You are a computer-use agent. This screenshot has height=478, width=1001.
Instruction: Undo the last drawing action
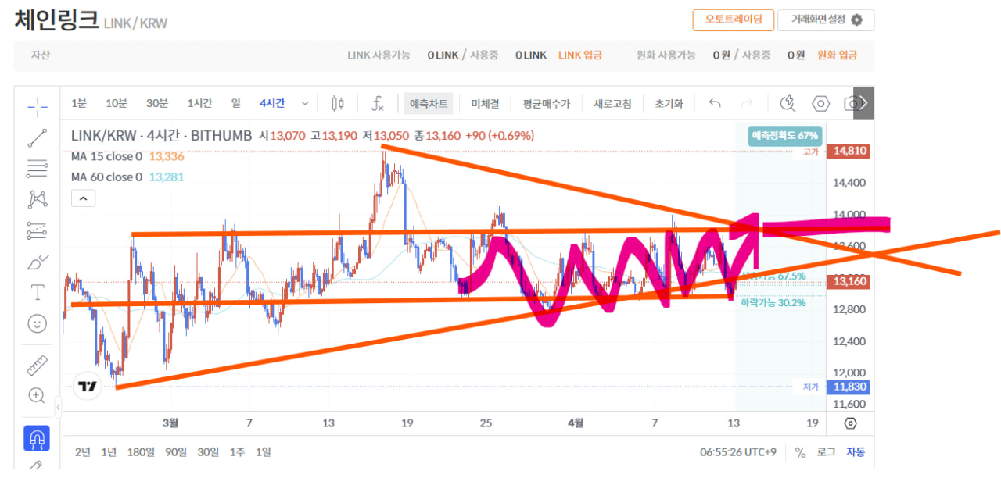(714, 103)
